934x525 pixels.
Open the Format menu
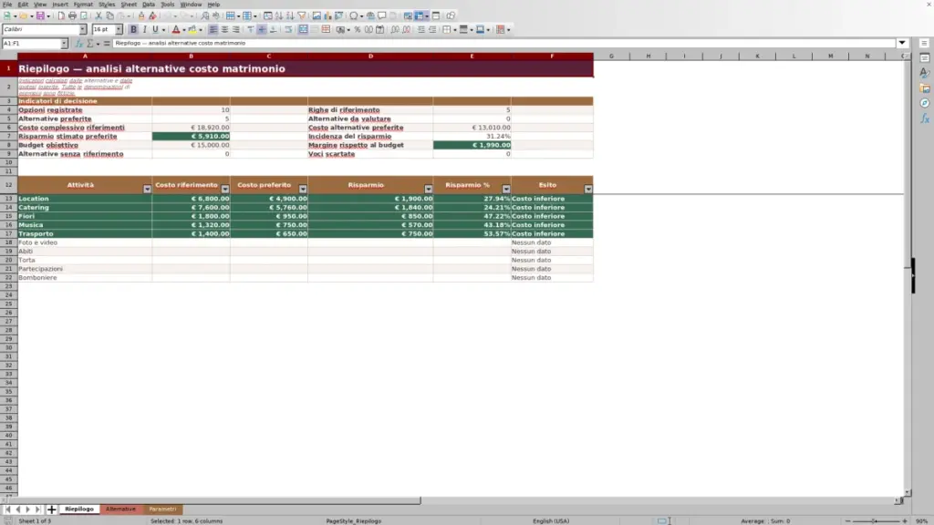pos(83,5)
